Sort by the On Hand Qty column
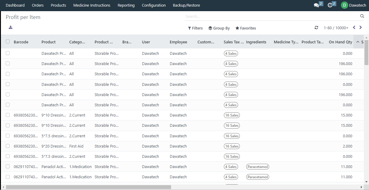The image size is (369, 190). click(340, 42)
